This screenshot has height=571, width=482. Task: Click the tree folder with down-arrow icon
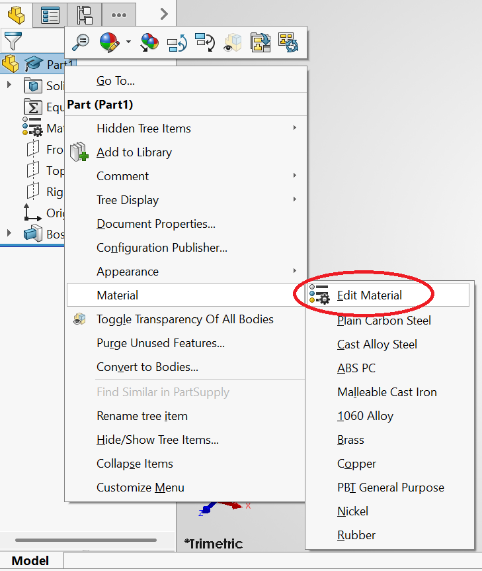tap(261, 42)
